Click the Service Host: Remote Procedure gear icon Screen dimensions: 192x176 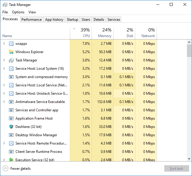coord(11,143)
